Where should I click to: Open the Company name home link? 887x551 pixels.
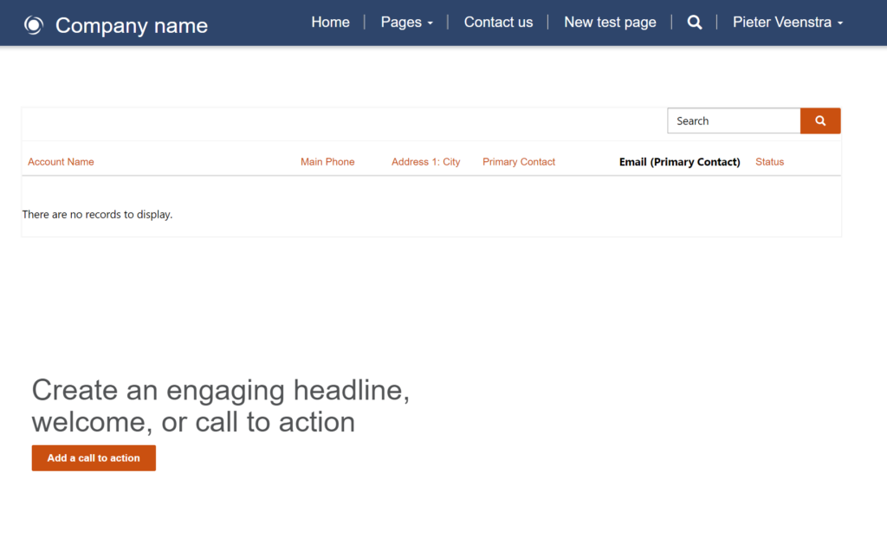point(132,25)
